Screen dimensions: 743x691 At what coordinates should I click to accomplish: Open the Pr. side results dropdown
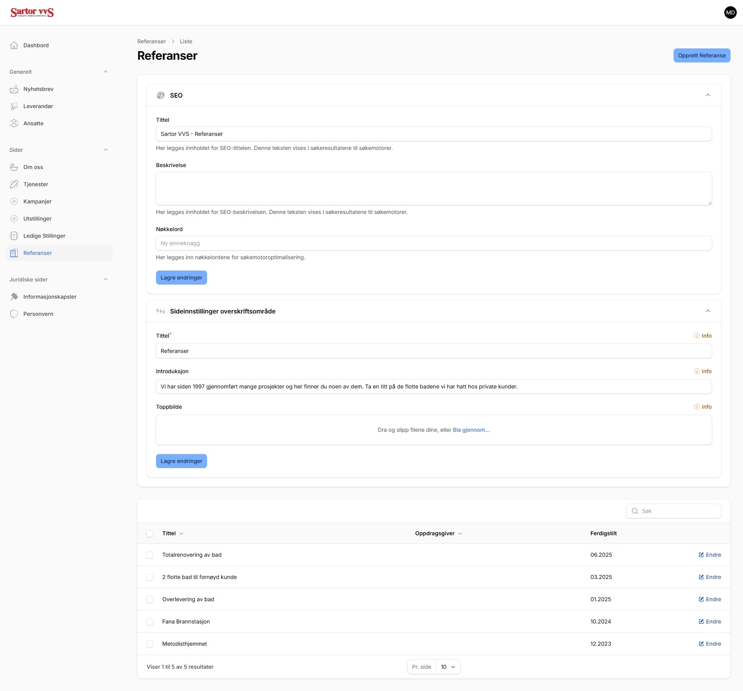448,667
